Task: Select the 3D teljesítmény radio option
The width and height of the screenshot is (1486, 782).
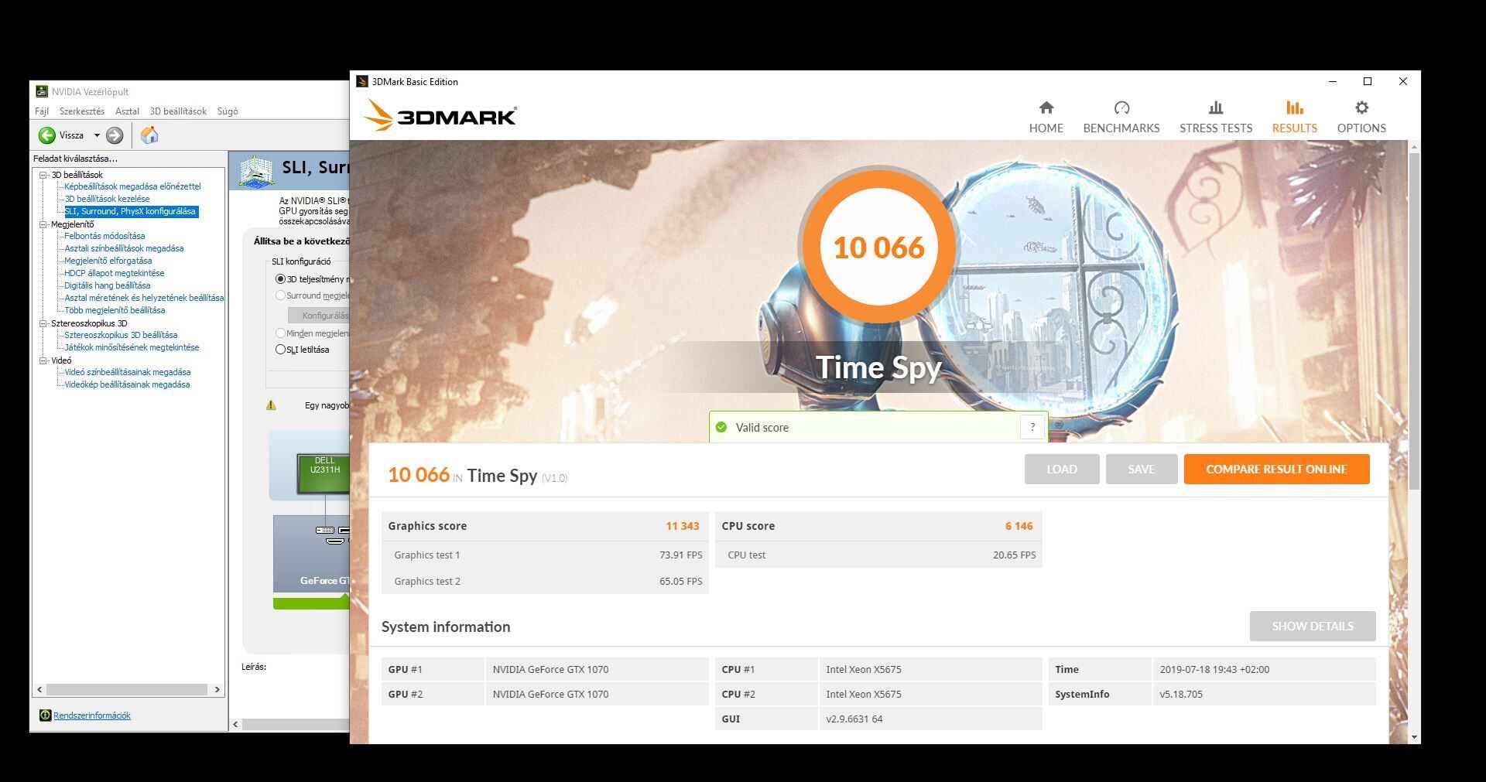Action: [280, 279]
